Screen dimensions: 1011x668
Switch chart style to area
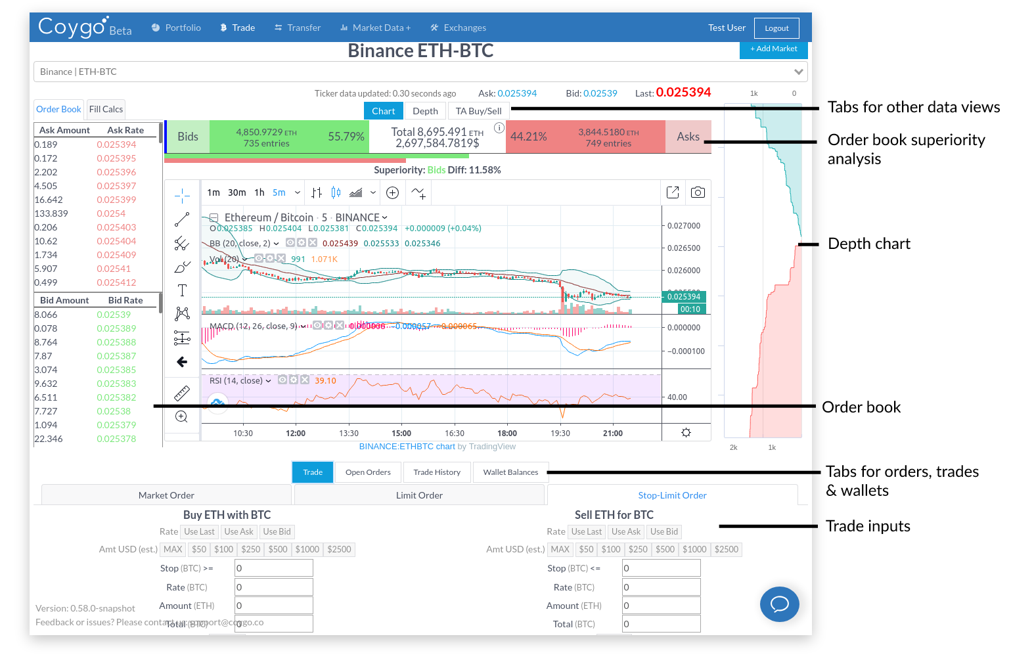[356, 192]
